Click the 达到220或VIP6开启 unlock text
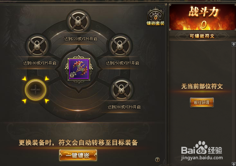The height and width of the screenshot is (166, 236). pyautogui.click(x=81, y=39)
